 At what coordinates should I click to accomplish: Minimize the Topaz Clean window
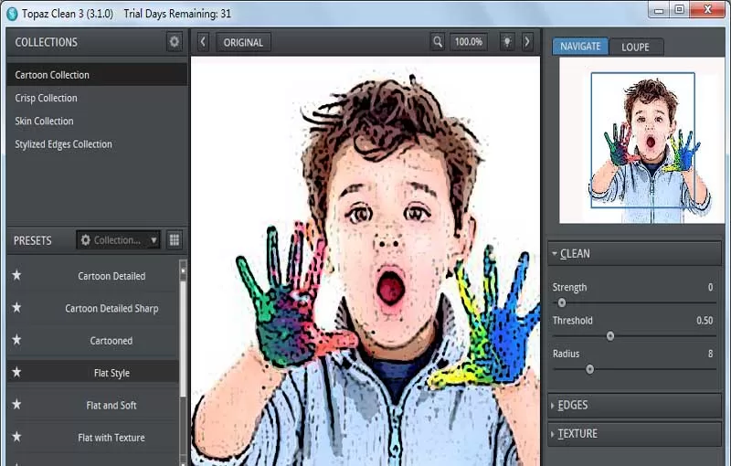[658, 10]
